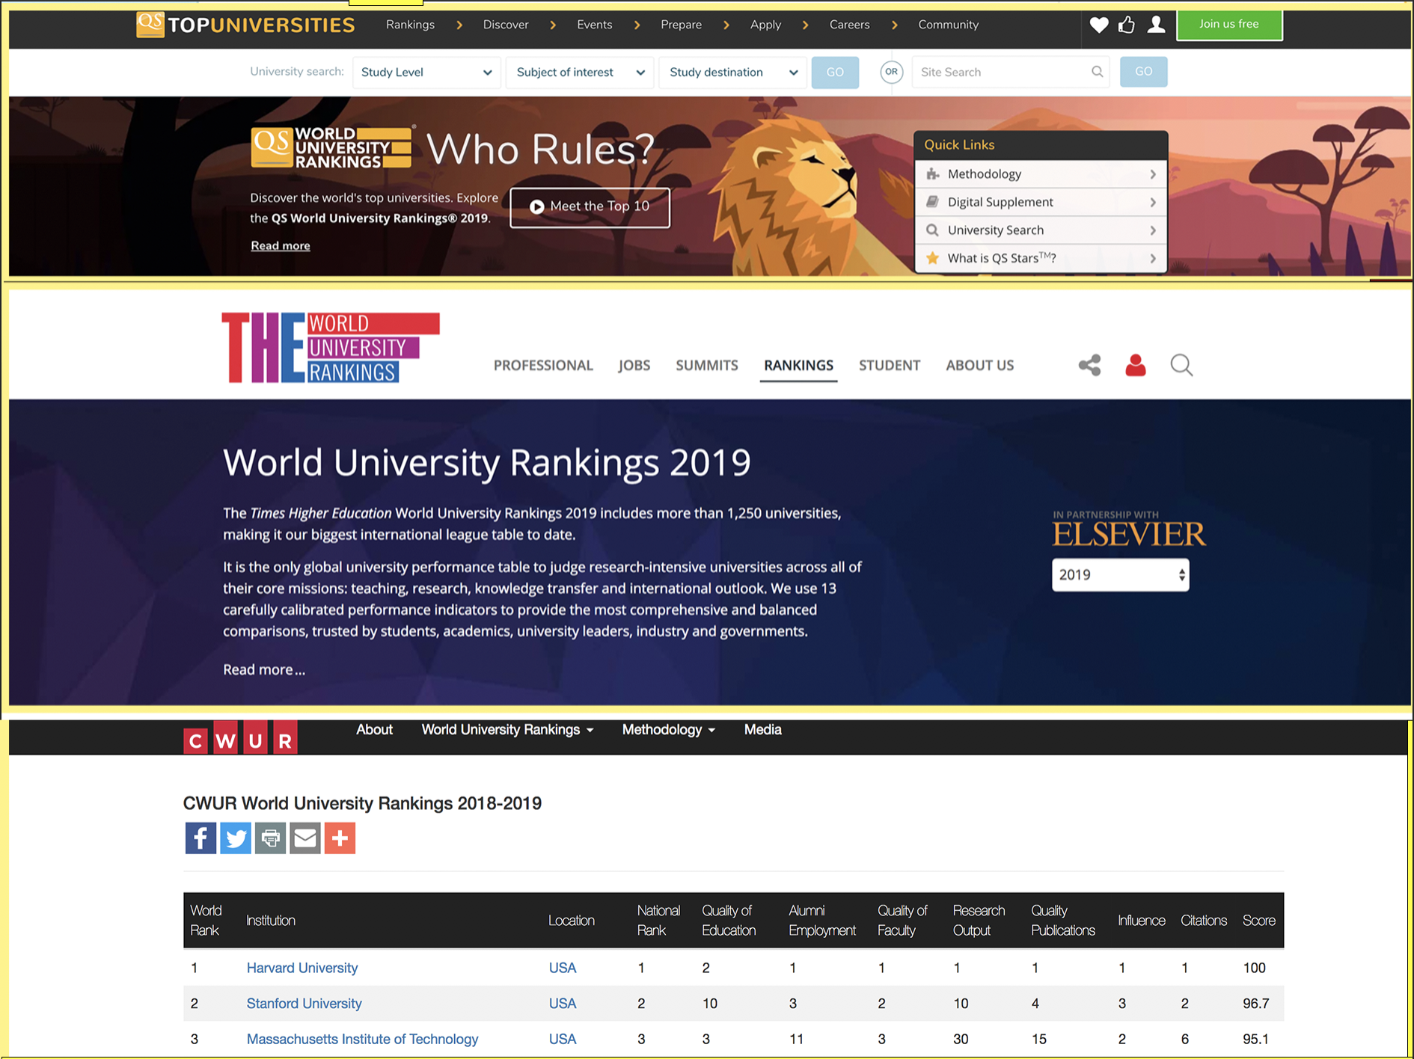
Task: Click into the Site Search field
Action: [x=1003, y=73]
